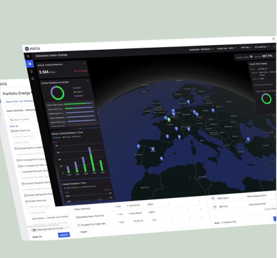Click the Export button below the table
Viewport: 277px width, 258px height.
[84, 232]
